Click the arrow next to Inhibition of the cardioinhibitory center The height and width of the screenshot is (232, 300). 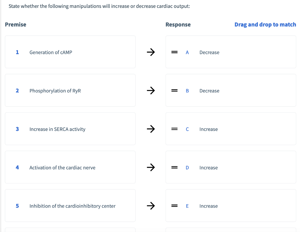point(151,206)
